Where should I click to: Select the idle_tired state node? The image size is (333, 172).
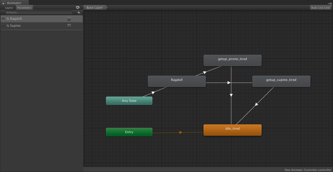click(x=232, y=130)
